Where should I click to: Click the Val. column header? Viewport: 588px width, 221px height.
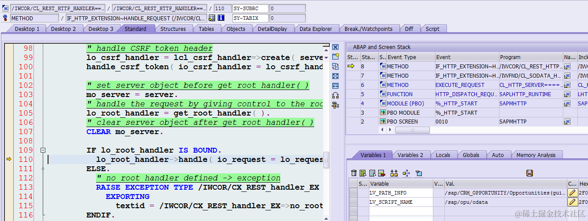505,184
